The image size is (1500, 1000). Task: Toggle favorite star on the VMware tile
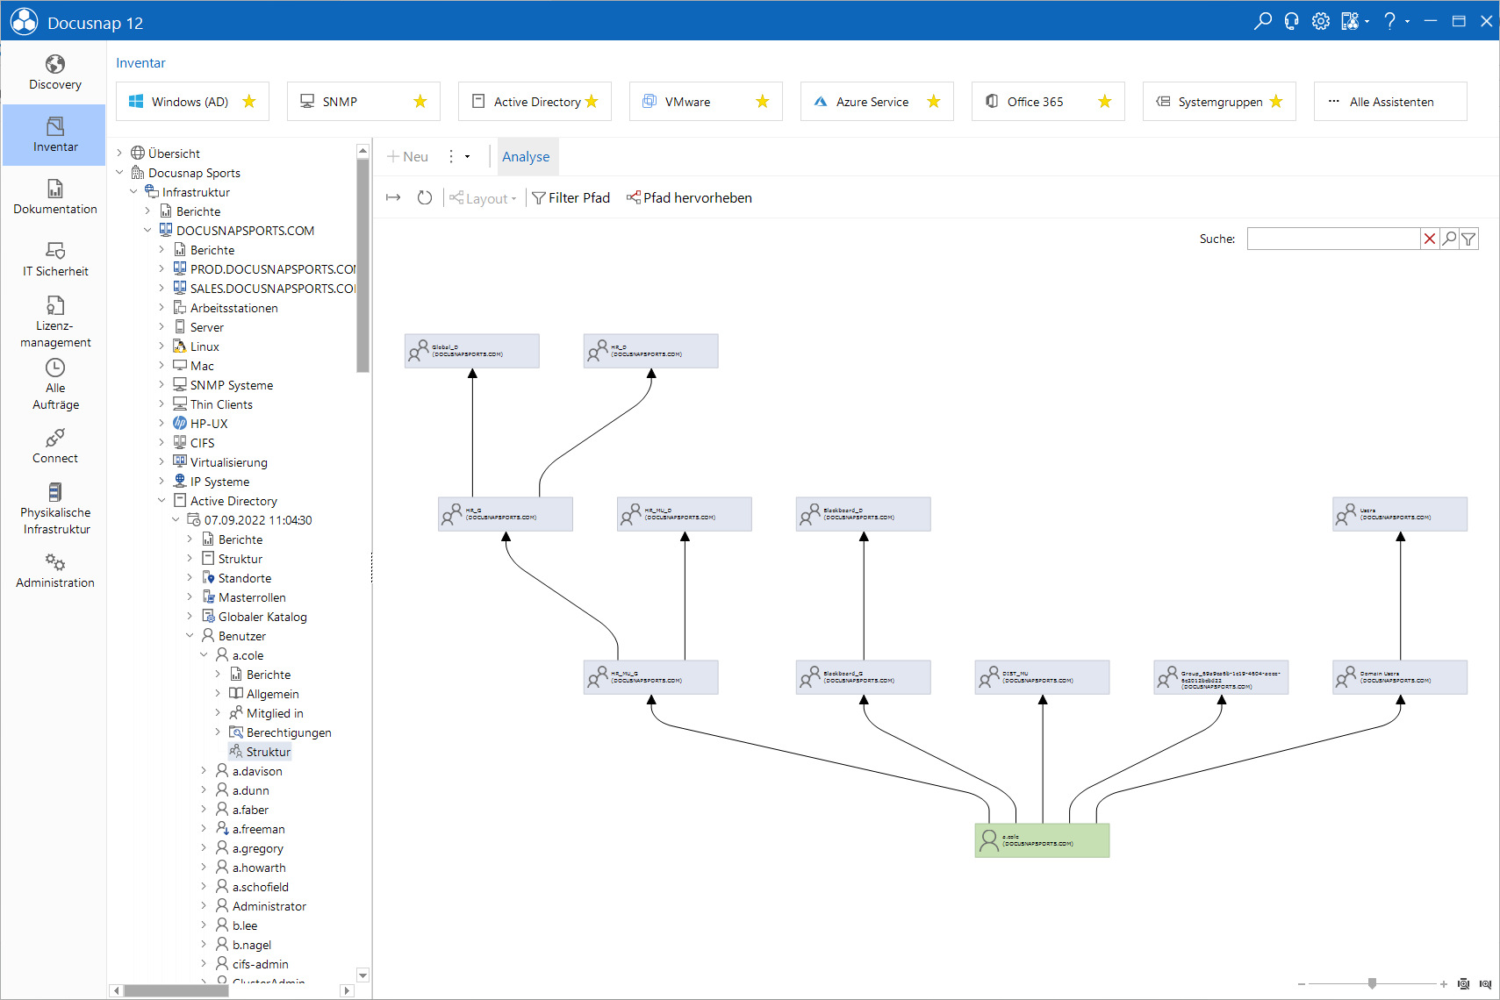[763, 102]
